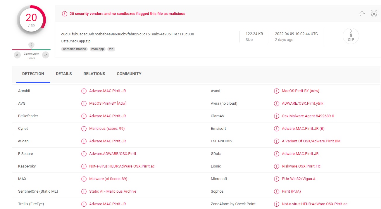
Task: Click the Osx.Malware.Agent-8492689-0 detection
Action: click(308, 116)
